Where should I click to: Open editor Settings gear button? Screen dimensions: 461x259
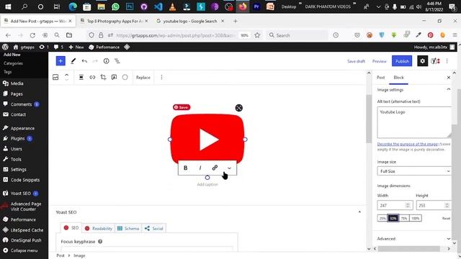[x=423, y=61]
